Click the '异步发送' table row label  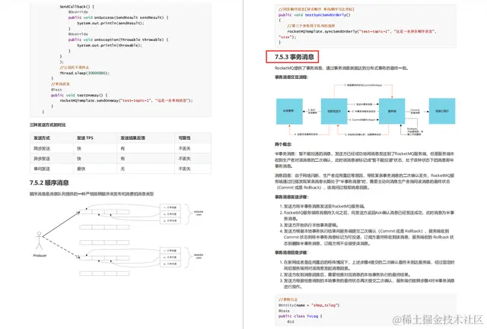[42, 159]
